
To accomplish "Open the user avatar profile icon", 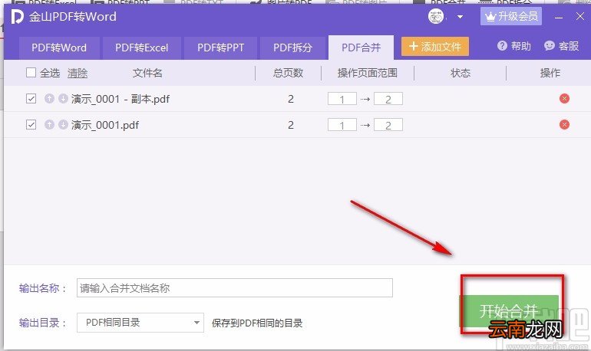I will pyautogui.click(x=436, y=17).
